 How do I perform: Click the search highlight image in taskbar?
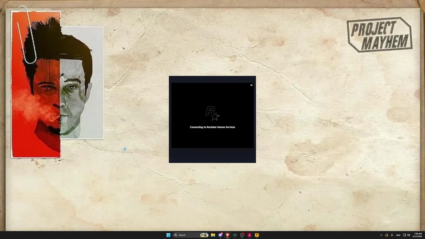coord(204,235)
